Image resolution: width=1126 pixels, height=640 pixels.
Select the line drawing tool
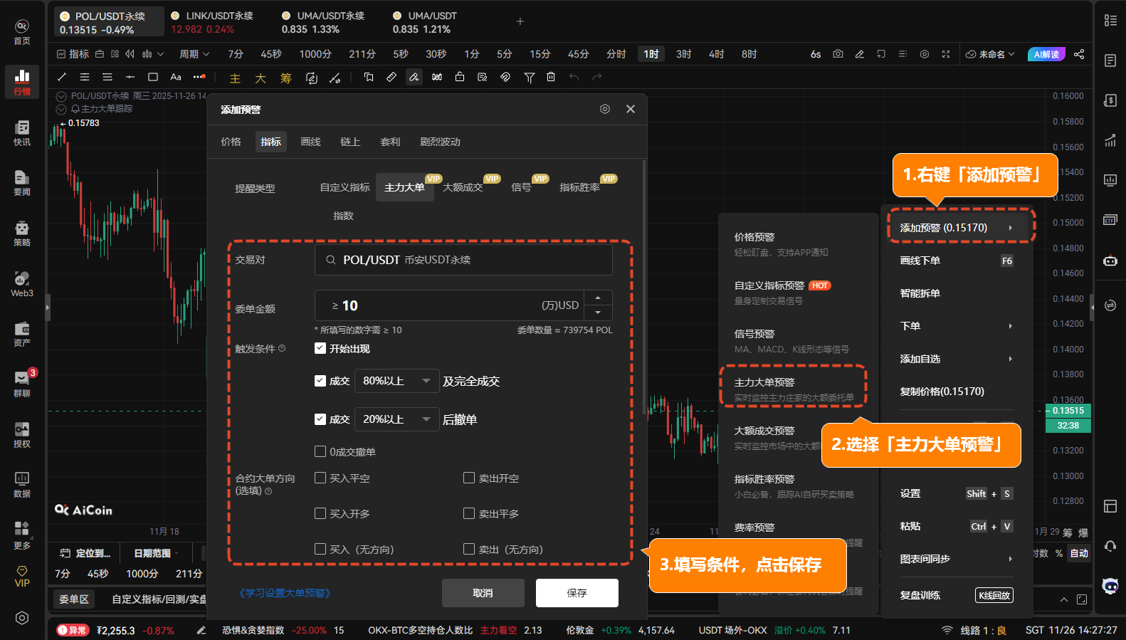62,77
